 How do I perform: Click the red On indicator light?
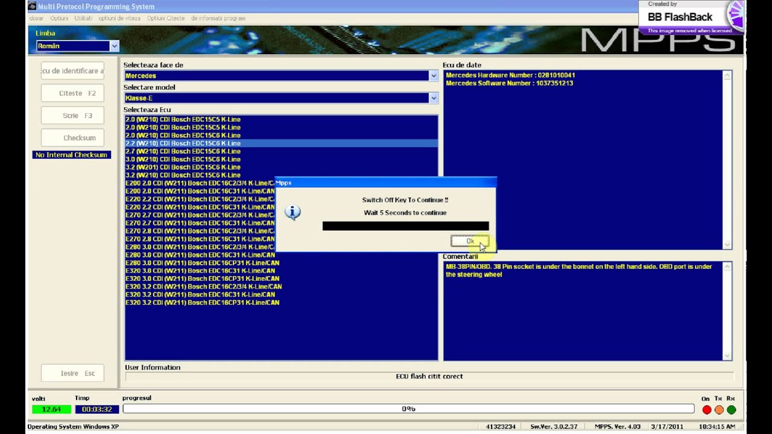click(x=707, y=410)
